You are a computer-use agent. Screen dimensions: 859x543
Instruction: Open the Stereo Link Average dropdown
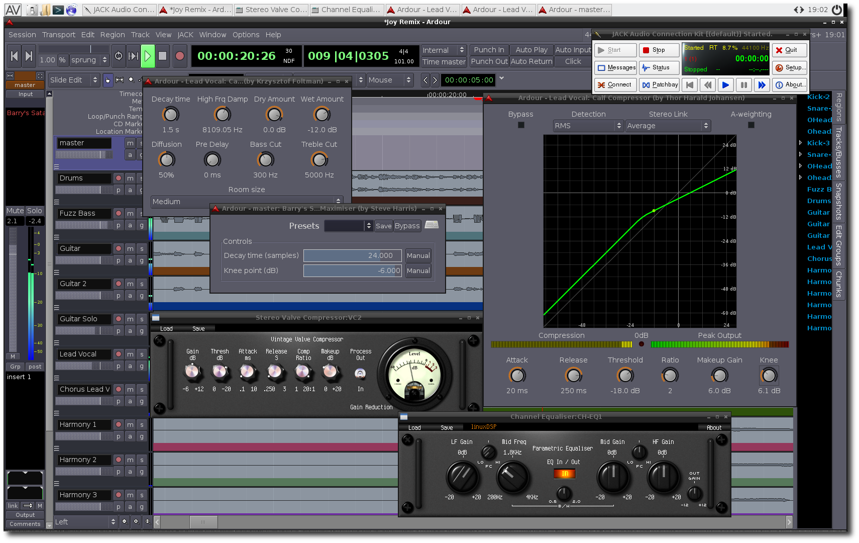click(x=668, y=126)
